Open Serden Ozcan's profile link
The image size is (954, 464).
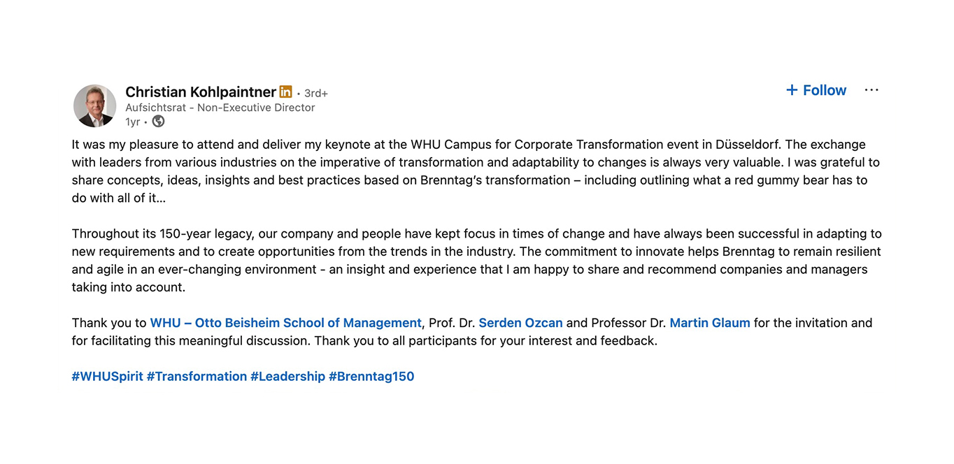point(520,323)
